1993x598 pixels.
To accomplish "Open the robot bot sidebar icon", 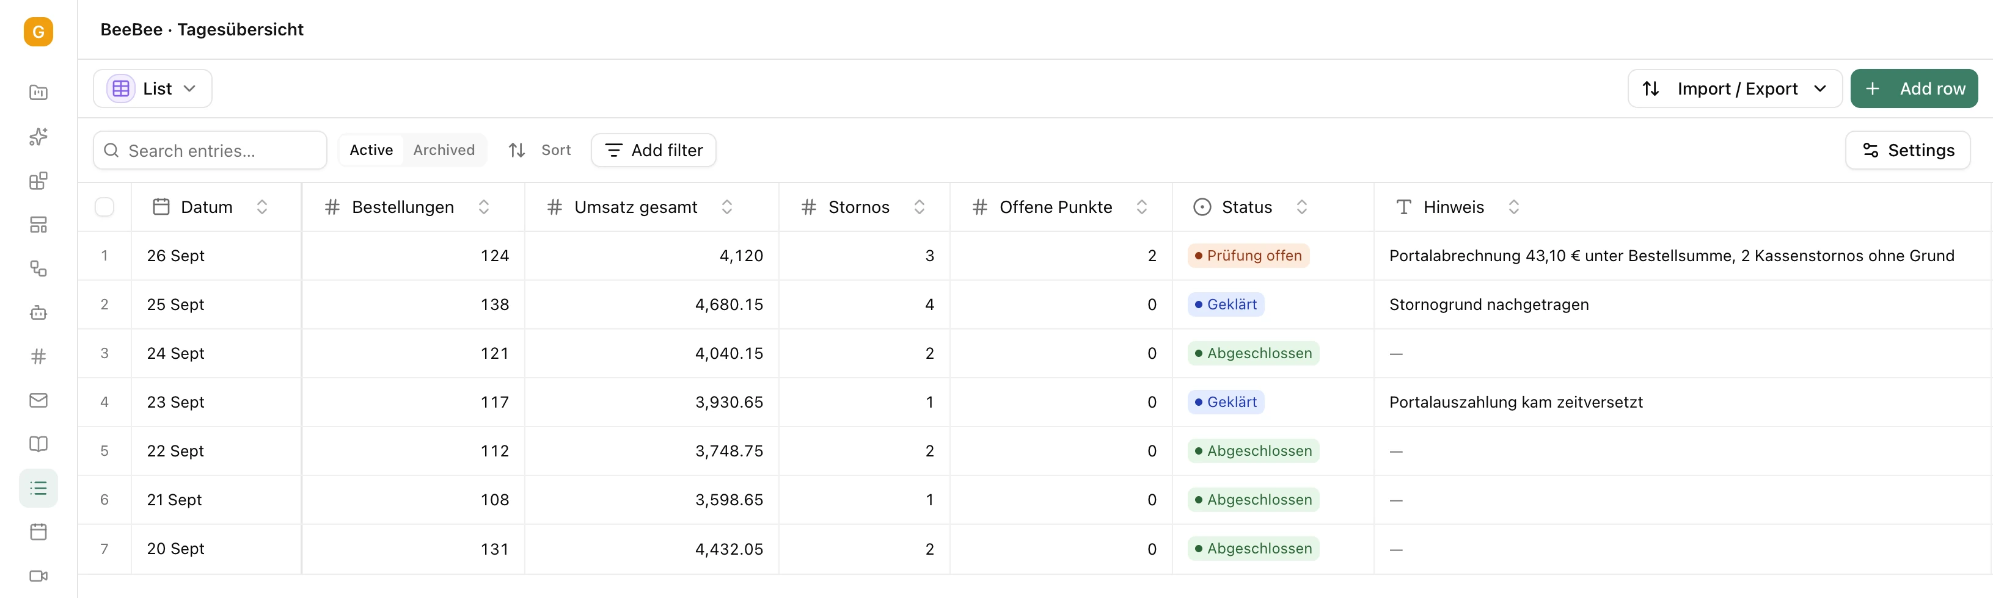I will (x=38, y=313).
